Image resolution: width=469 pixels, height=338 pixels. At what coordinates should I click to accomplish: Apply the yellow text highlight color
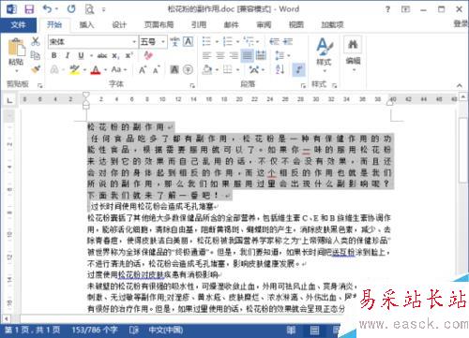tap(74, 69)
